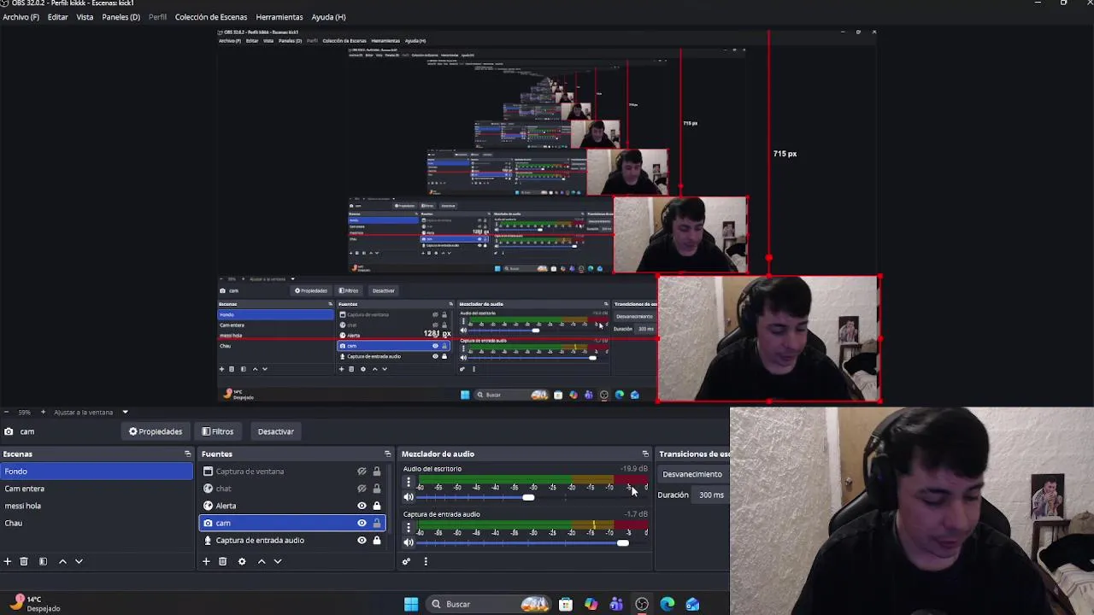Open the Vista menu

pos(85,17)
